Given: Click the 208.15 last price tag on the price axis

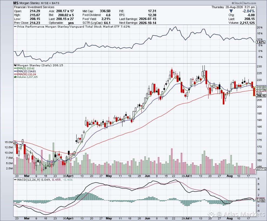Looking at the screenshot, I should 261,96.
